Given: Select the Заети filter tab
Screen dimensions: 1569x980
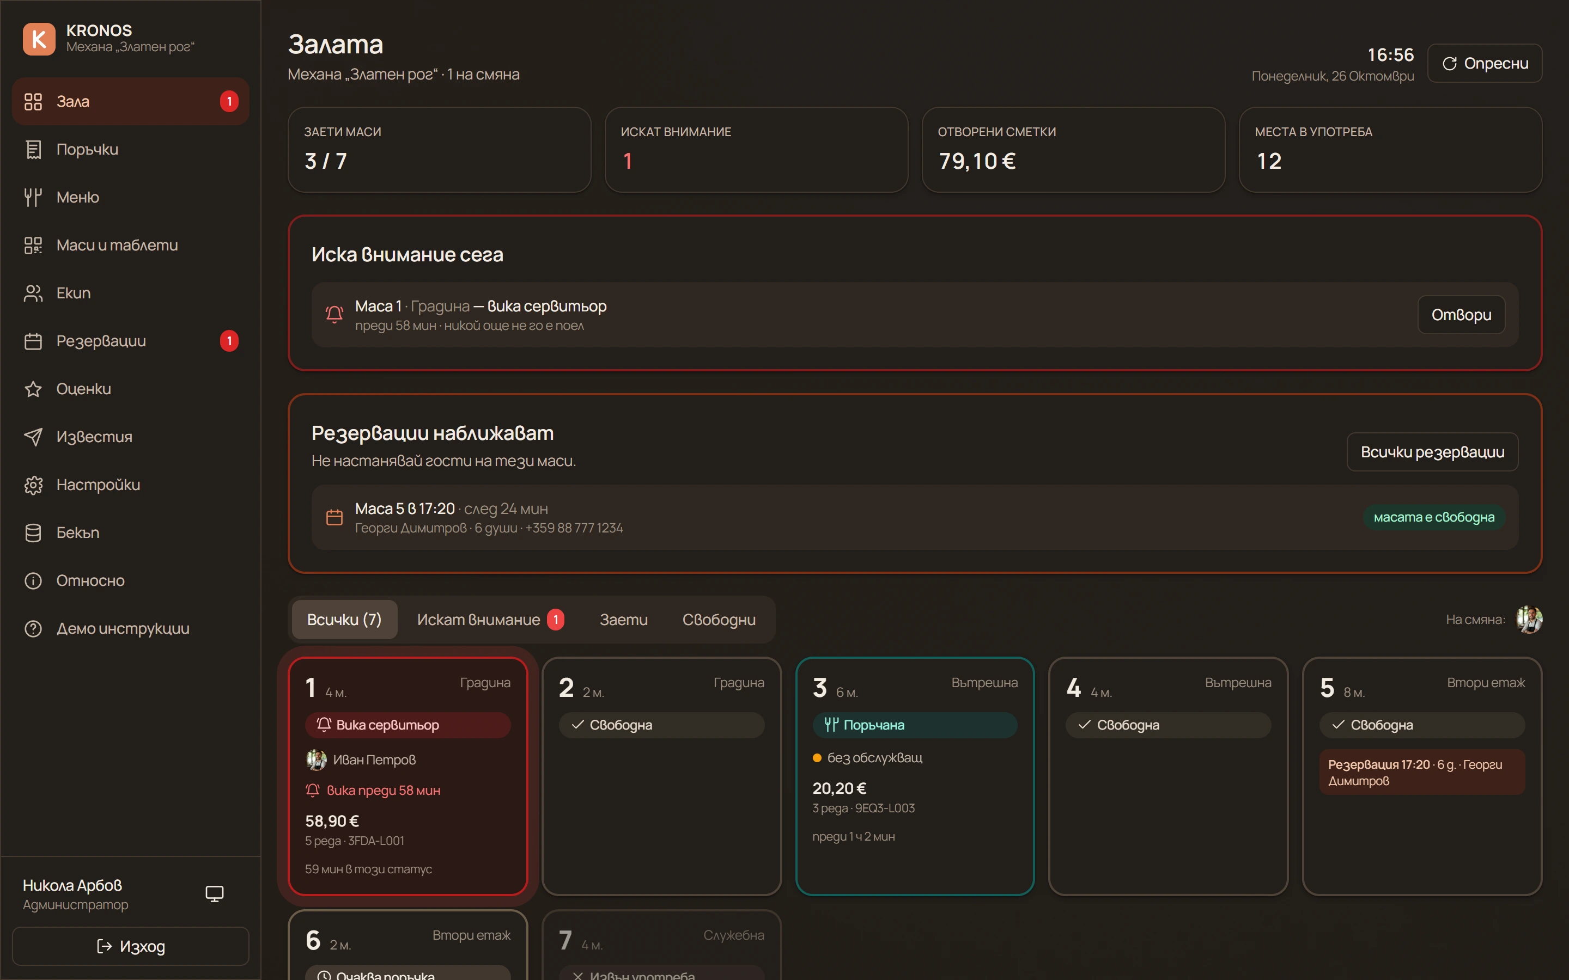Looking at the screenshot, I should [624, 620].
